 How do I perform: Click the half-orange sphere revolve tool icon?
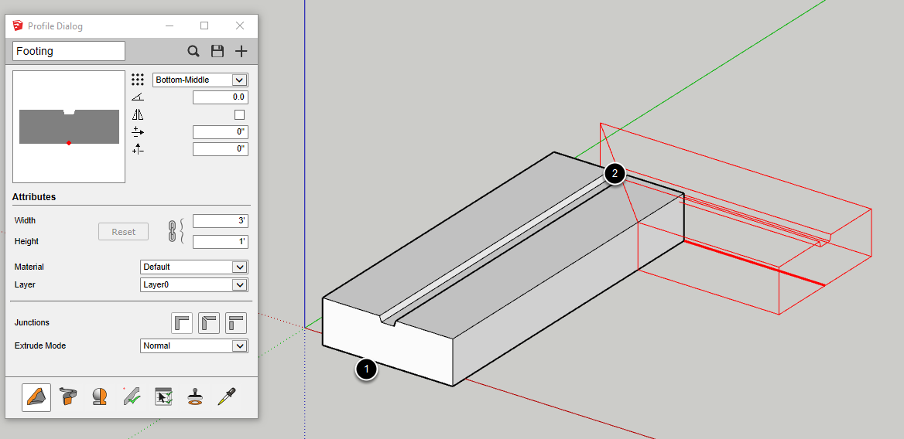coord(100,397)
